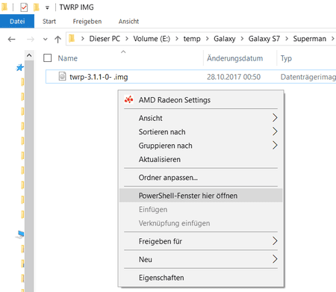Click the AMD Radeon Settings red icon

(128, 100)
